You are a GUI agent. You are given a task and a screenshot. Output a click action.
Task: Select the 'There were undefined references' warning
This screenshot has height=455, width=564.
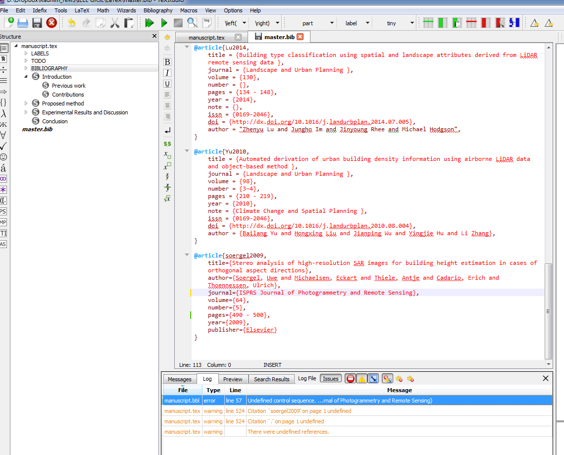357,432
